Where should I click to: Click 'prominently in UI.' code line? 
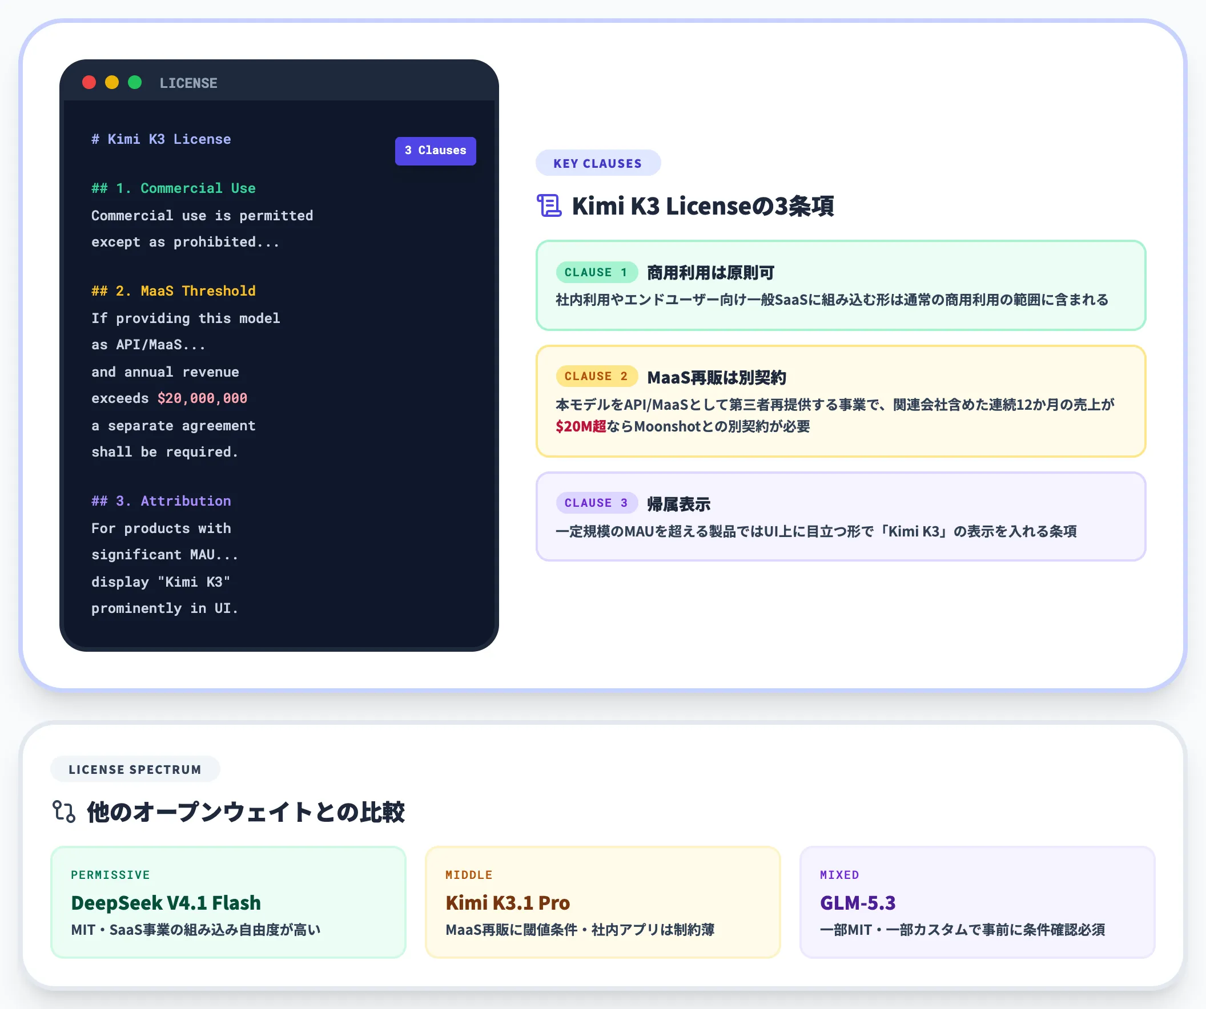(165, 608)
